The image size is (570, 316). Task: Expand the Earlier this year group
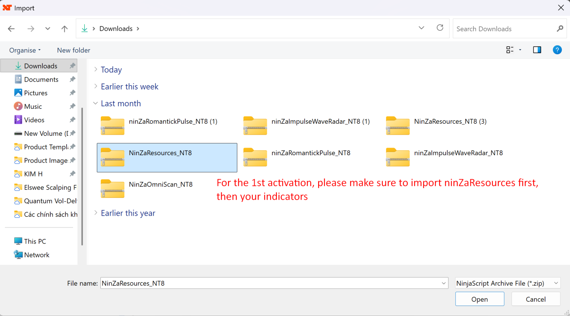pos(95,213)
